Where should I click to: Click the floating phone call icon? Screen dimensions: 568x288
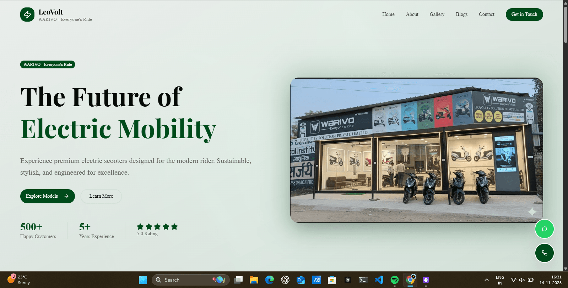pyautogui.click(x=544, y=253)
